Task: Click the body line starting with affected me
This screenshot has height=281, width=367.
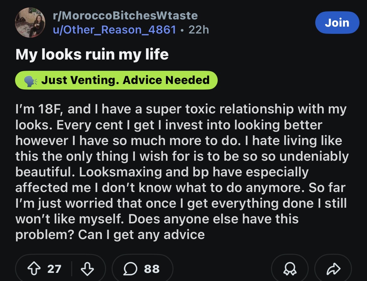Action: (x=180, y=188)
